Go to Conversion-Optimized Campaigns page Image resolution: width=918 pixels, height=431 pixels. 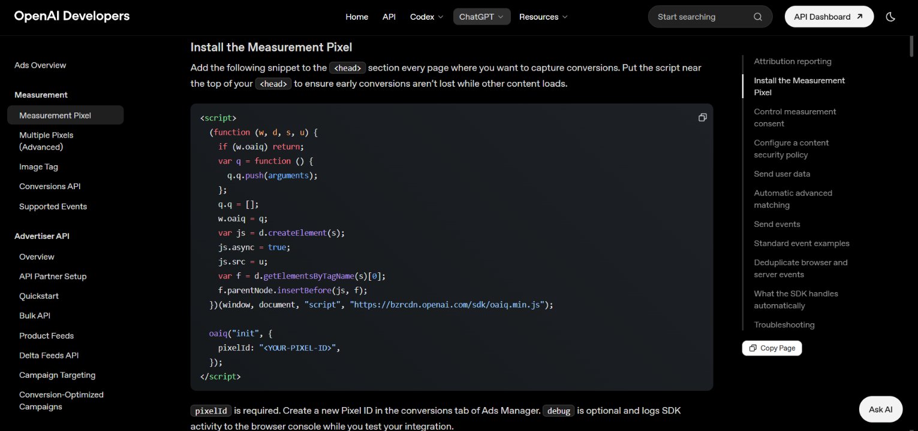[x=61, y=400]
